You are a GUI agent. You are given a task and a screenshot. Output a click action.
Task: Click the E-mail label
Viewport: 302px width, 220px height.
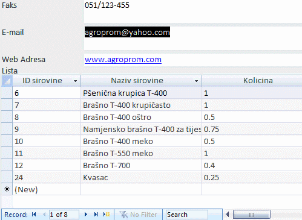click(x=13, y=32)
